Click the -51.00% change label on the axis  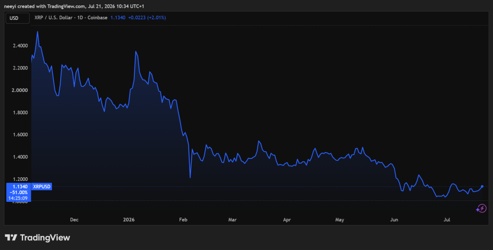click(x=19, y=193)
